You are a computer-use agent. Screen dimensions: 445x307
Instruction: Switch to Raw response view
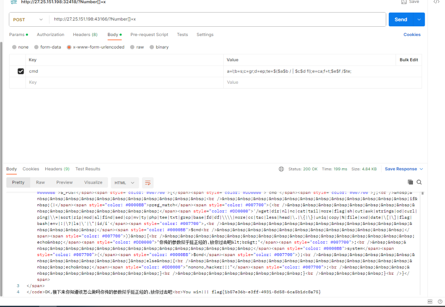pos(40,182)
